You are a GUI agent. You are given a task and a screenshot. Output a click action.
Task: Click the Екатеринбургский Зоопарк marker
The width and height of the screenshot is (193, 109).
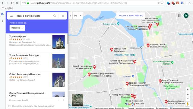pyautogui.click(x=172, y=63)
